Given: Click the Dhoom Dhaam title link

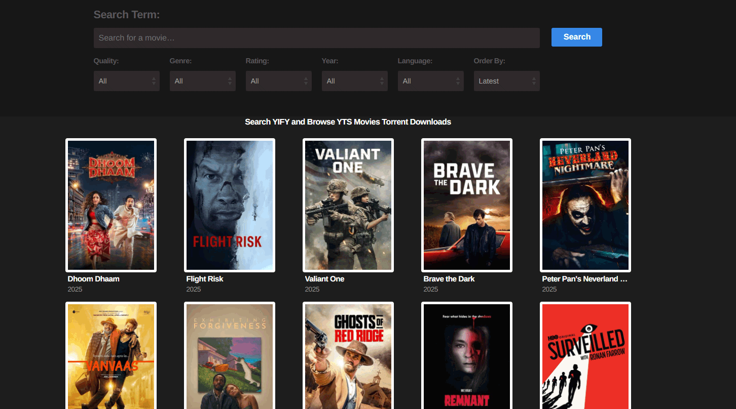Looking at the screenshot, I should [94, 279].
